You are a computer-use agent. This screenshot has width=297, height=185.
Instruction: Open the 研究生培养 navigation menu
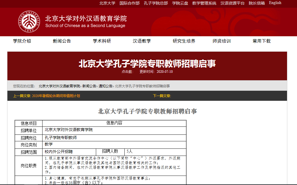(184, 41)
